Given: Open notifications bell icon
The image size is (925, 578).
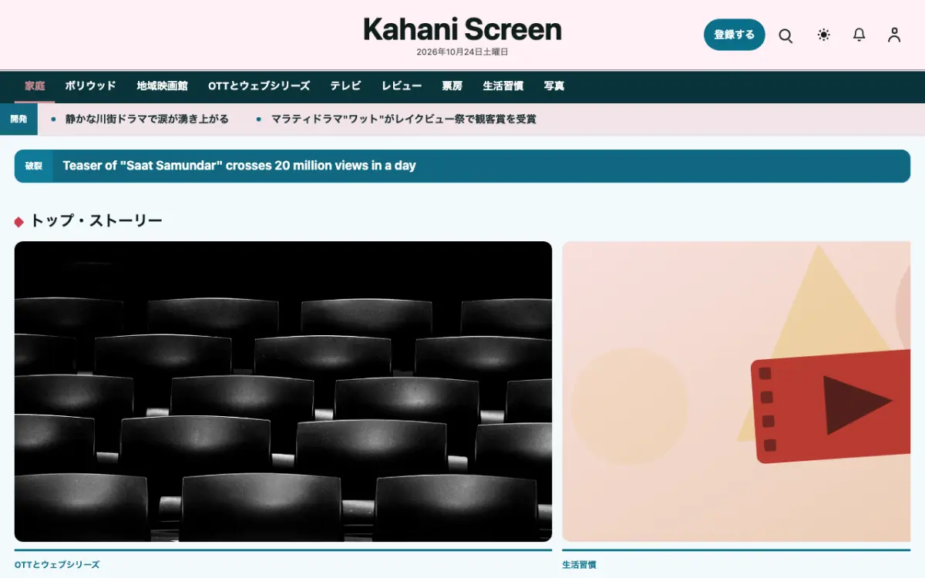Looking at the screenshot, I should (x=859, y=35).
